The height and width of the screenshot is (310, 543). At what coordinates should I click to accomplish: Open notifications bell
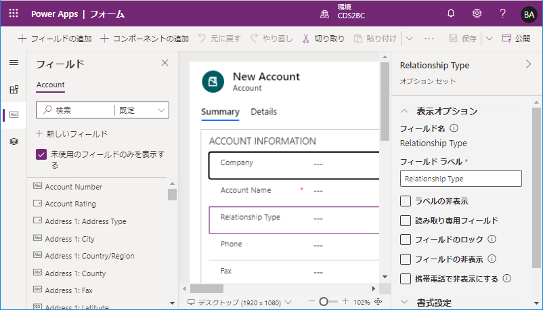point(450,14)
